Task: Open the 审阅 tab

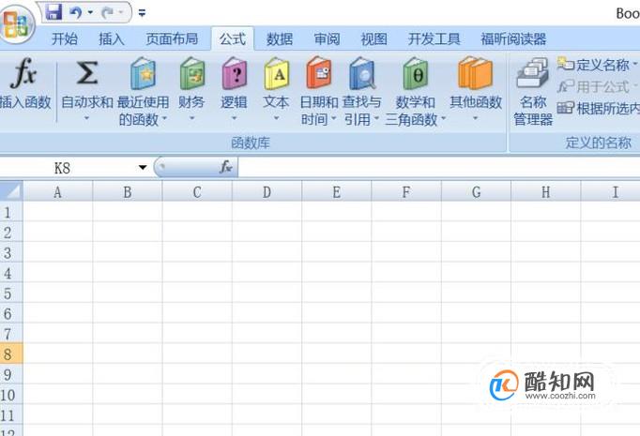Action: coord(327,39)
